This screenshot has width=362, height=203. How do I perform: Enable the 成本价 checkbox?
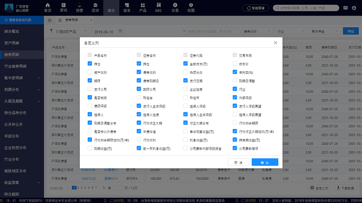tap(235, 63)
